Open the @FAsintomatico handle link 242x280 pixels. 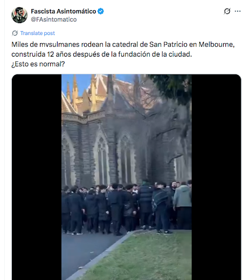point(54,19)
